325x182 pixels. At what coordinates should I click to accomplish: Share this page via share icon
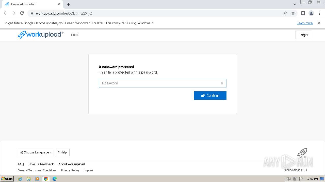285,13
